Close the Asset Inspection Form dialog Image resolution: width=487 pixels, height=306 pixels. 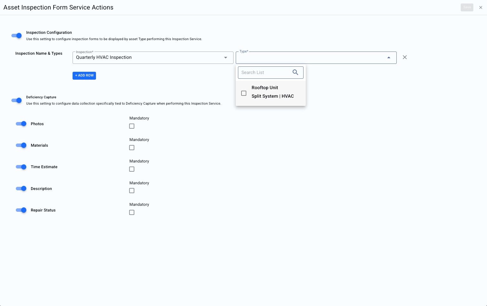[x=481, y=7]
